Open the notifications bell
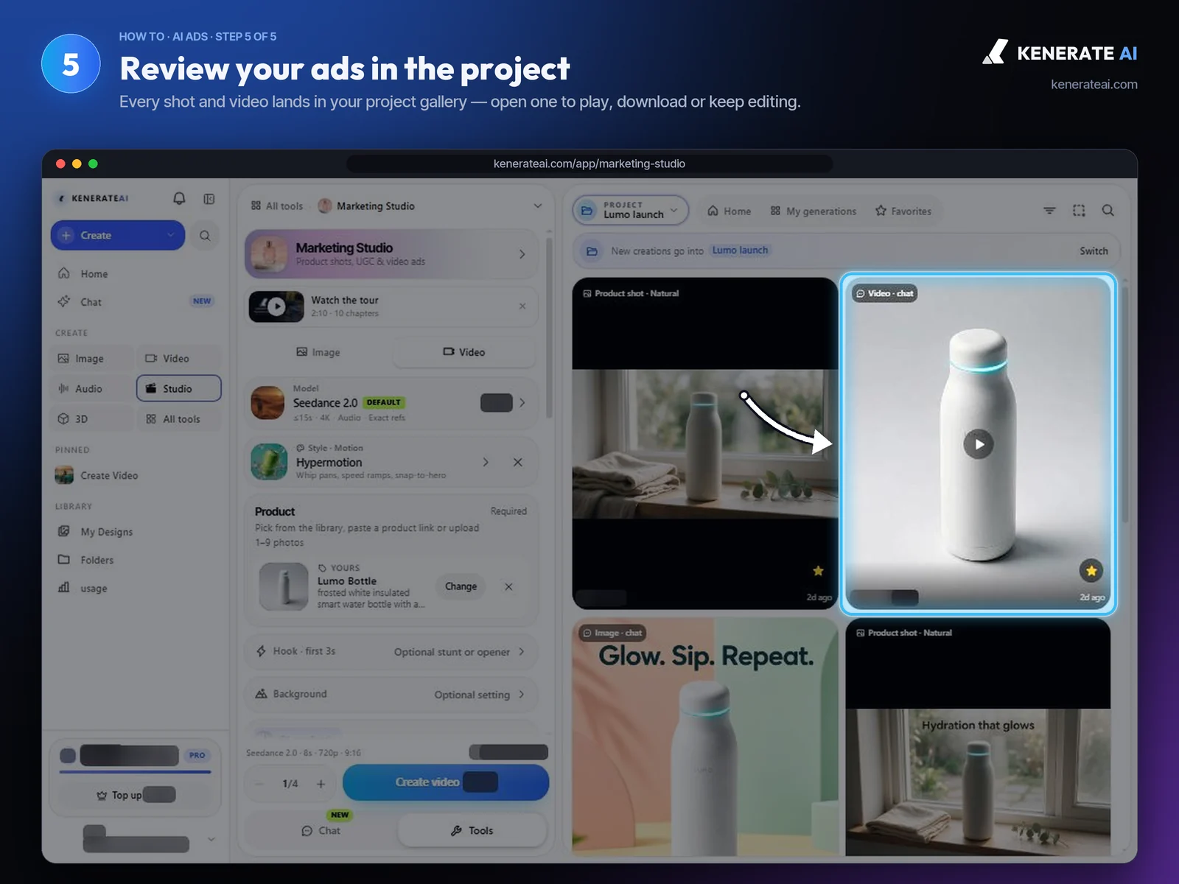Image resolution: width=1179 pixels, height=884 pixels. 179,199
